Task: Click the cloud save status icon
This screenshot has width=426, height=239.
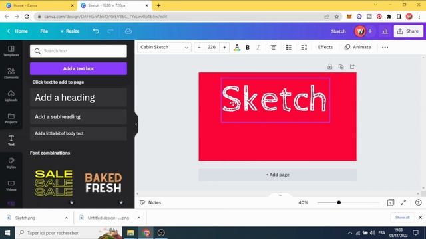Action: (x=128, y=31)
